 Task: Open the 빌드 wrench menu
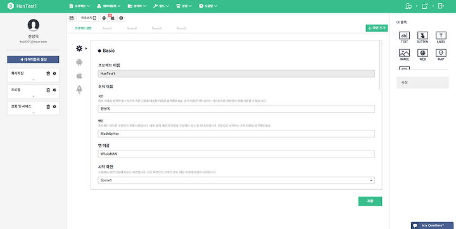tap(161, 6)
